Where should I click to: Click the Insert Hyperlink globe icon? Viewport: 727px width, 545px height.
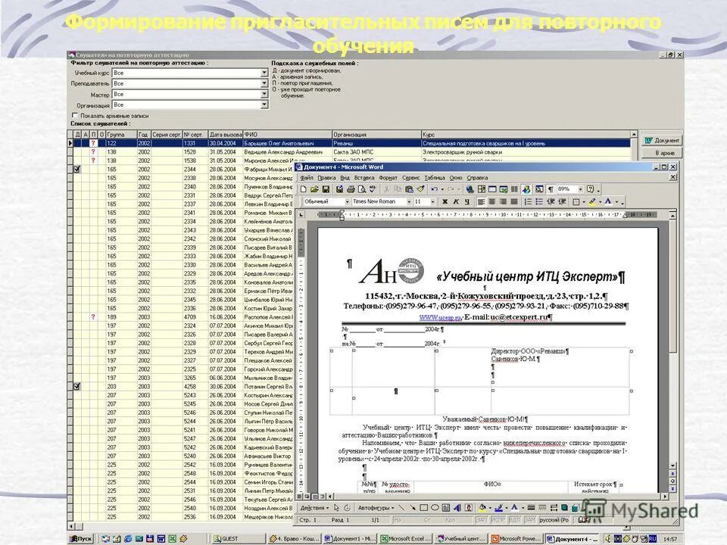click(x=470, y=189)
